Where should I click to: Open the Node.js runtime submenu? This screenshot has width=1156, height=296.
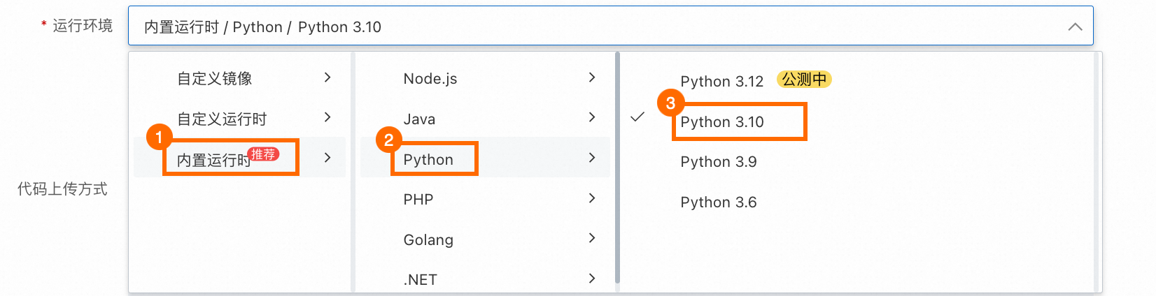(430, 79)
